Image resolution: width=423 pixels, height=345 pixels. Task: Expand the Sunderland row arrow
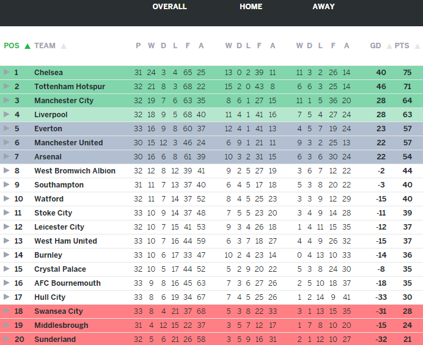pos(6,340)
